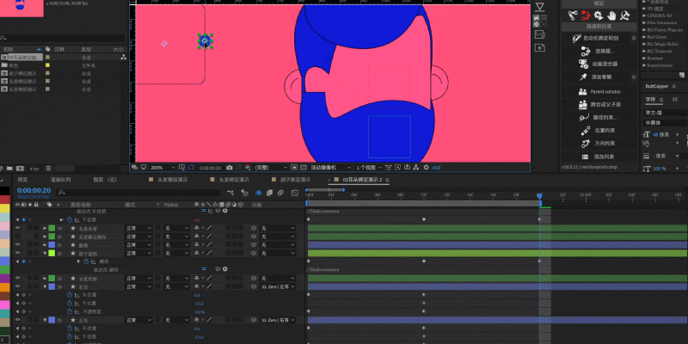Toggle shy layers icon in timeline header
The image size is (688, 344).
[x=259, y=193]
